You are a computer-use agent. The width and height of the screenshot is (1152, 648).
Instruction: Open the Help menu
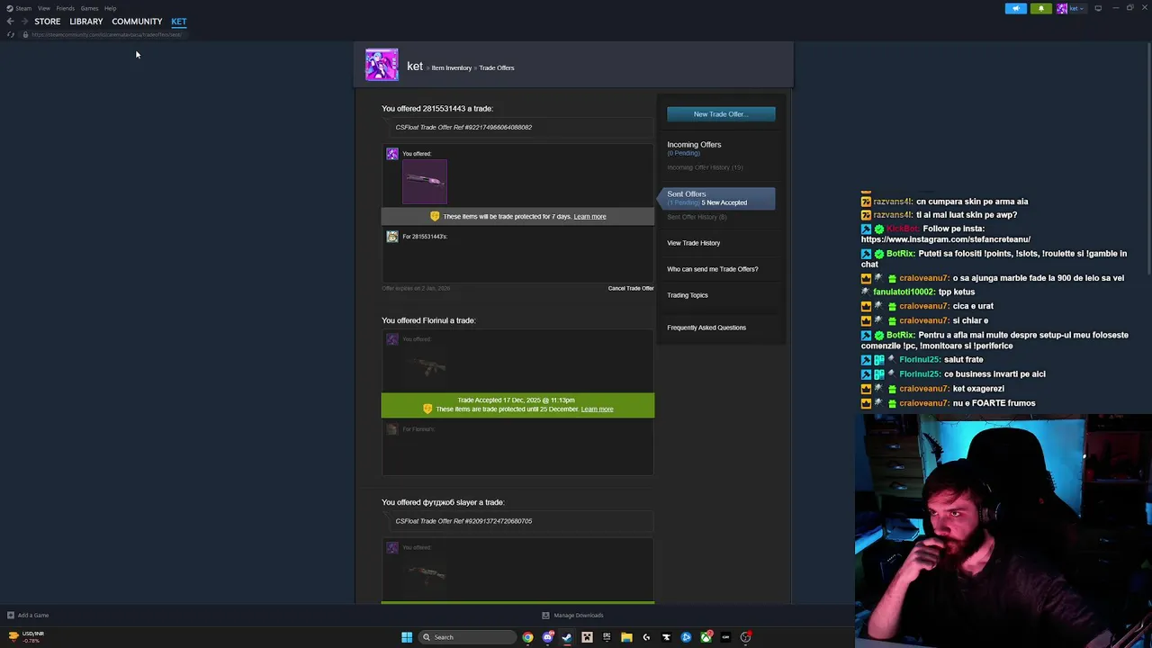click(x=110, y=8)
